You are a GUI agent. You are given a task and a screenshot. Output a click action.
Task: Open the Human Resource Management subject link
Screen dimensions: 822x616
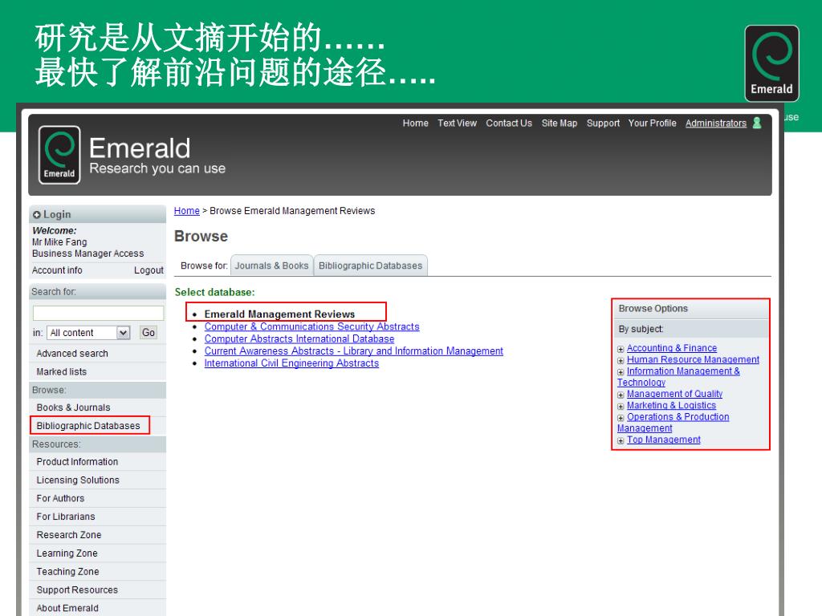(x=693, y=359)
